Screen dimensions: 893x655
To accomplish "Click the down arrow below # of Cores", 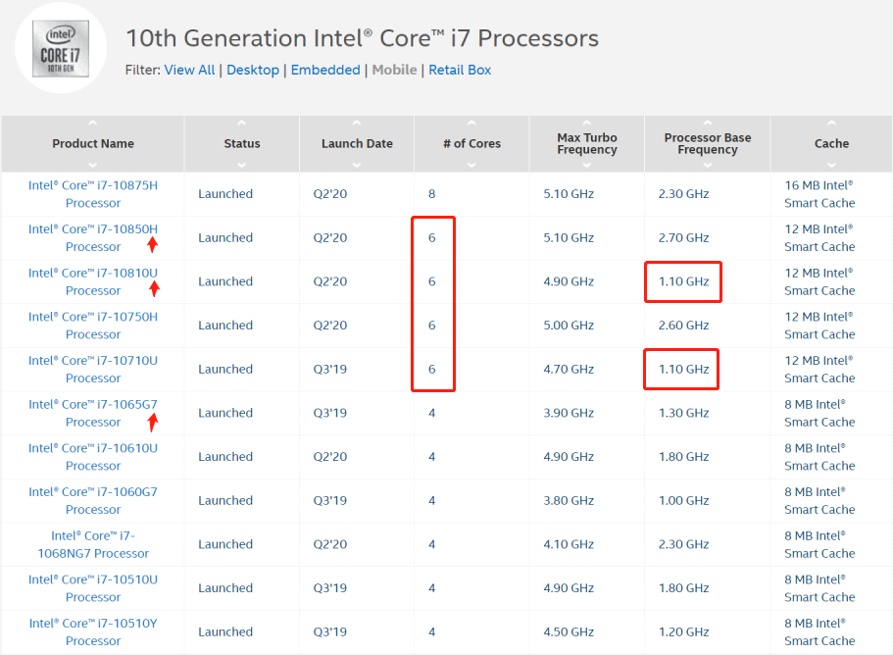I will point(471,165).
